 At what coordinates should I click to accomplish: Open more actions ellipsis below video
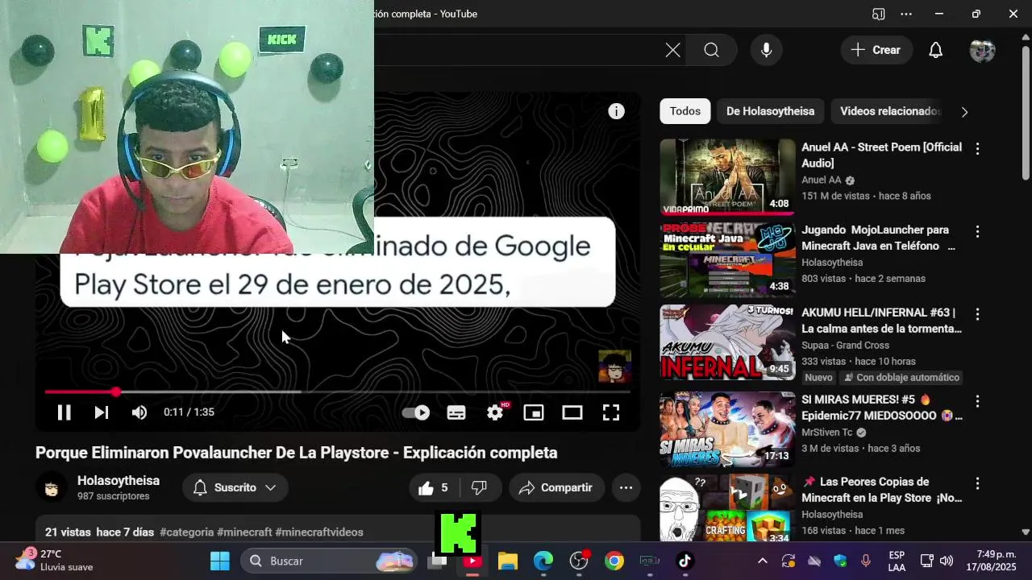[x=626, y=487]
